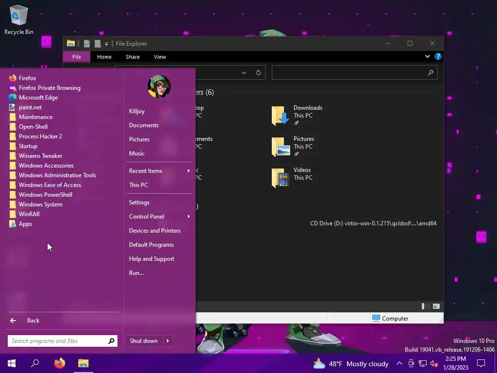Screen dimensions: 497x373
Task: Expand the Process Hacker 2 folder
Action: point(35,136)
